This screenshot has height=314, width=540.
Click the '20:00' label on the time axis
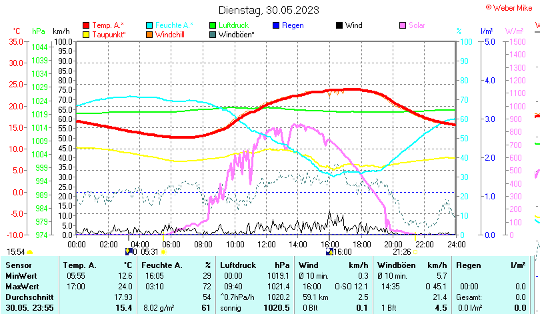(393, 245)
